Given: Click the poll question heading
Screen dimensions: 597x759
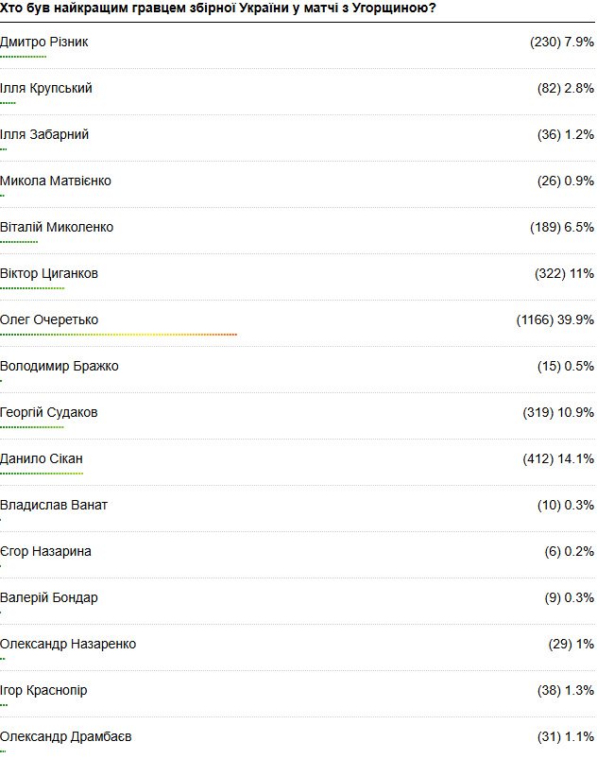Looking at the screenshot, I should click(x=217, y=9).
